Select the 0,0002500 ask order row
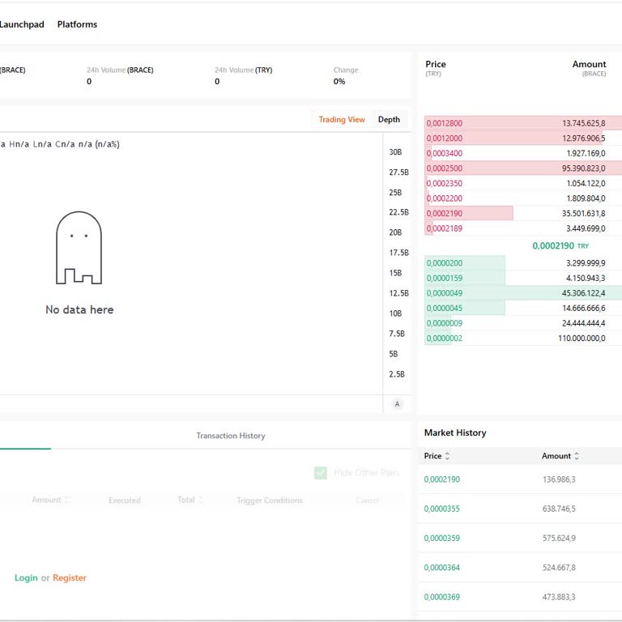The width and height of the screenshot is (622, 622). tap(522, 168)
